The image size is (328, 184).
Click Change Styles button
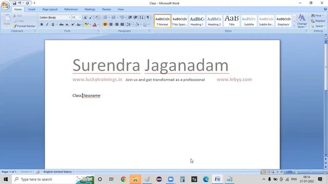pyautogui.click(x=302, y=21)
